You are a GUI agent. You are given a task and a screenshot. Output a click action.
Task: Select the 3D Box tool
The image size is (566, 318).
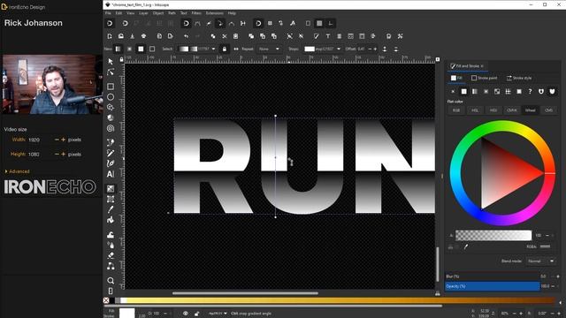click(111, 117)
